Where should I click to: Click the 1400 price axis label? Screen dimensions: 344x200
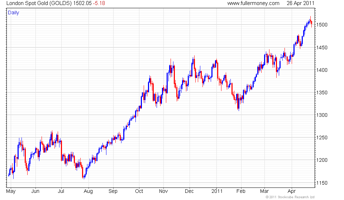(322, 70)
